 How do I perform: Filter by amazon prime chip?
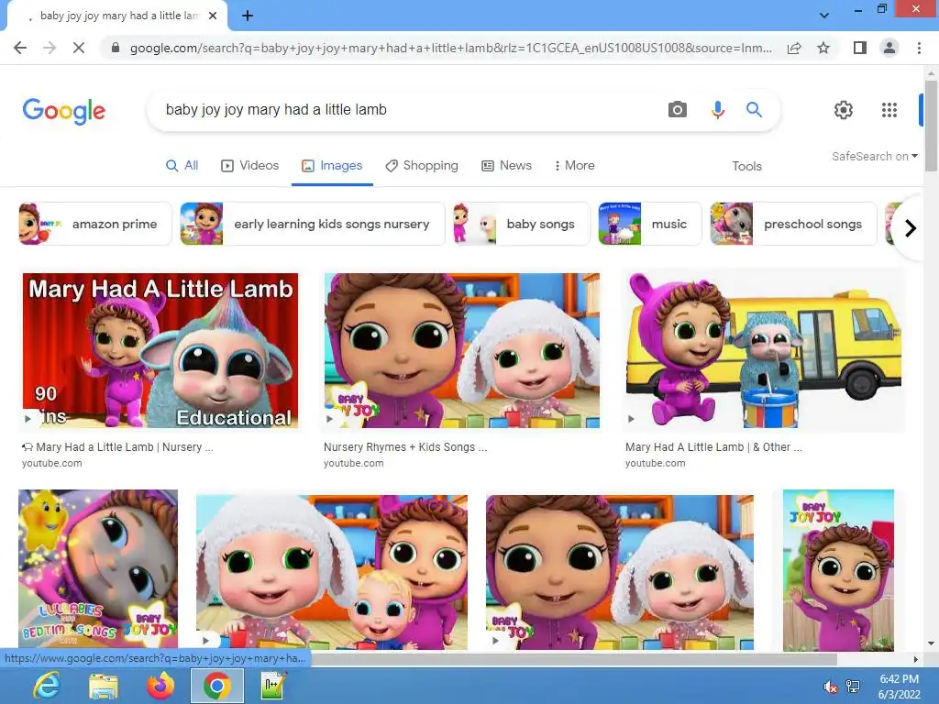point(94,224)
